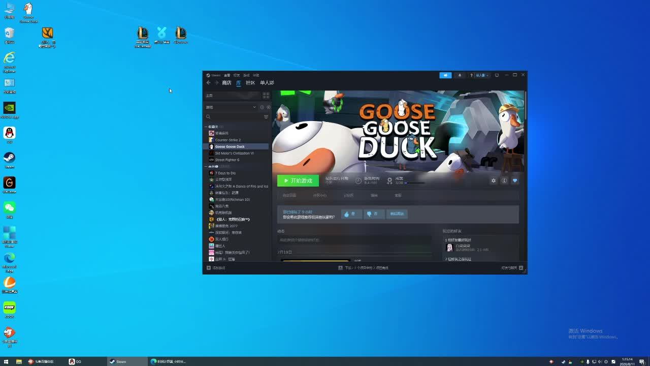Open the QQ penguin desktop icon
650x366 pixels.
[9, 135]
